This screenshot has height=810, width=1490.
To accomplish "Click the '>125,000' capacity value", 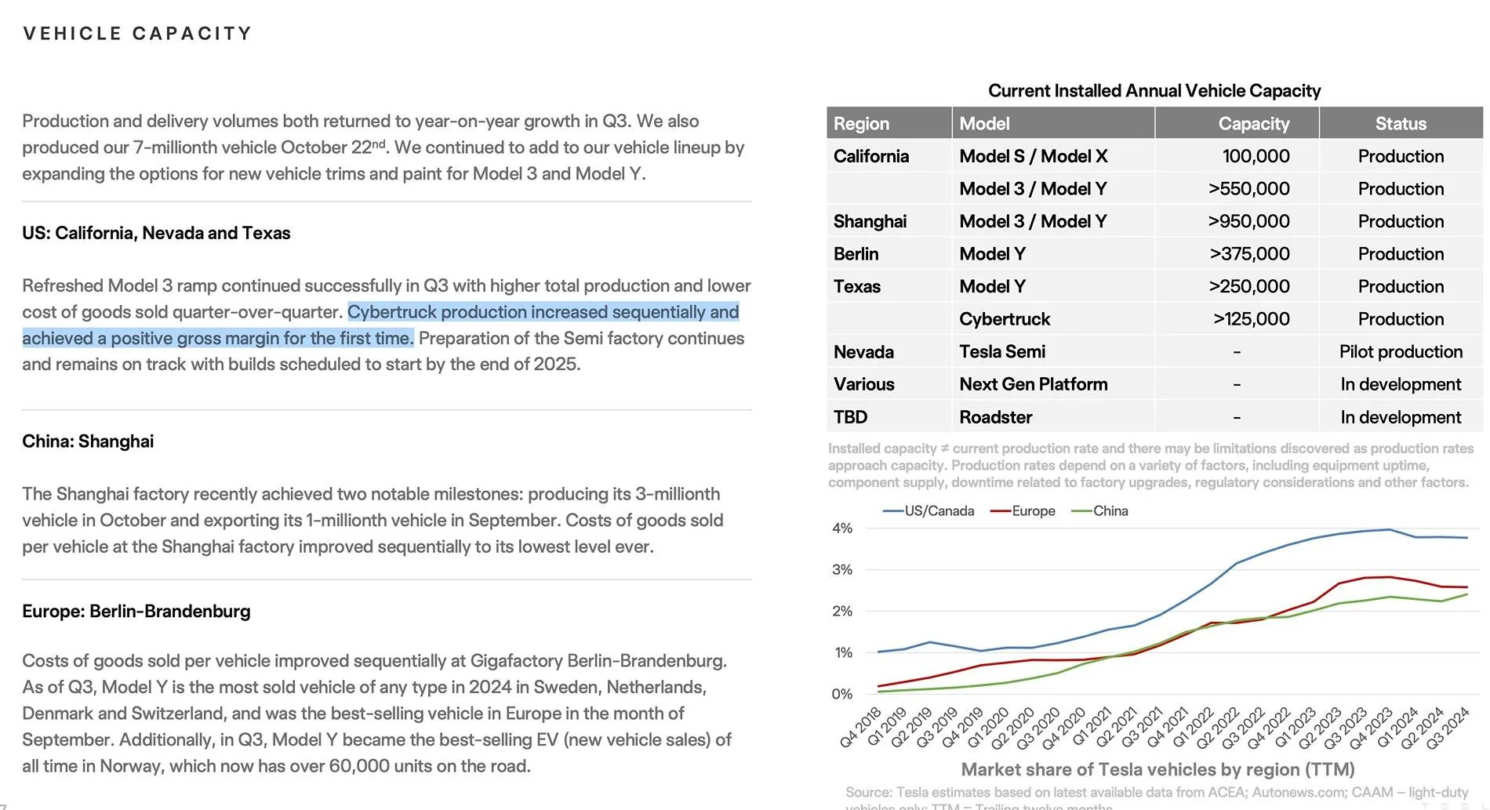I will (x=1252, y=319).
